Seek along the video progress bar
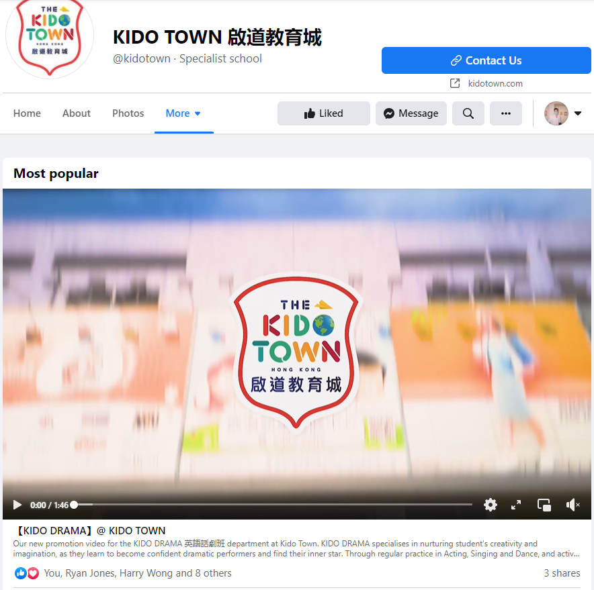 point(273,505)
